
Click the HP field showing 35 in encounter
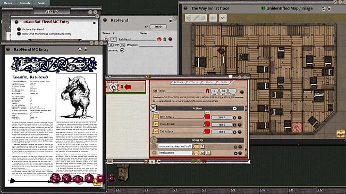[122, 45]
